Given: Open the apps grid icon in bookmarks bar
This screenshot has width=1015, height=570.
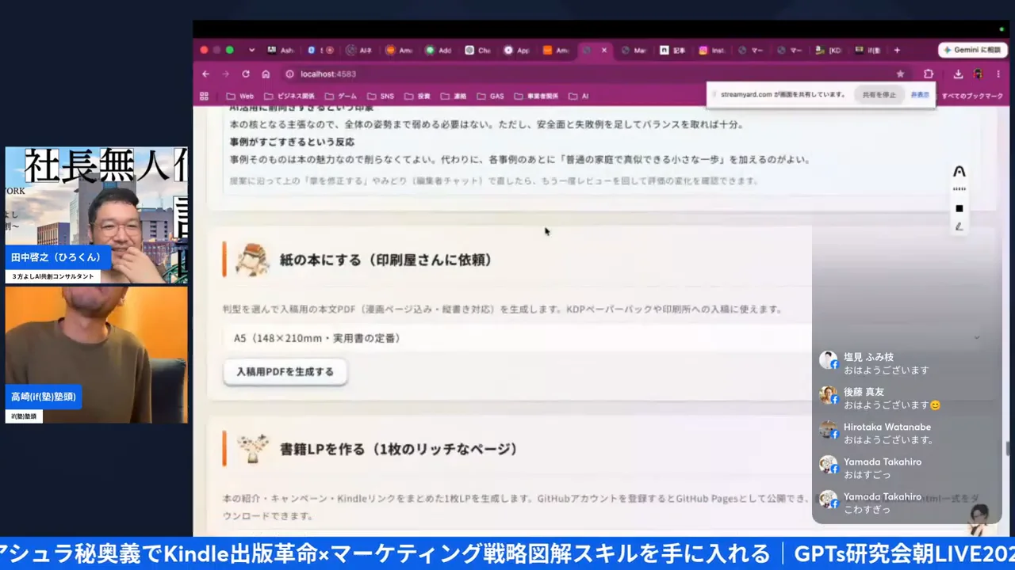Looking at the screenshot, I should click(205, 96).
